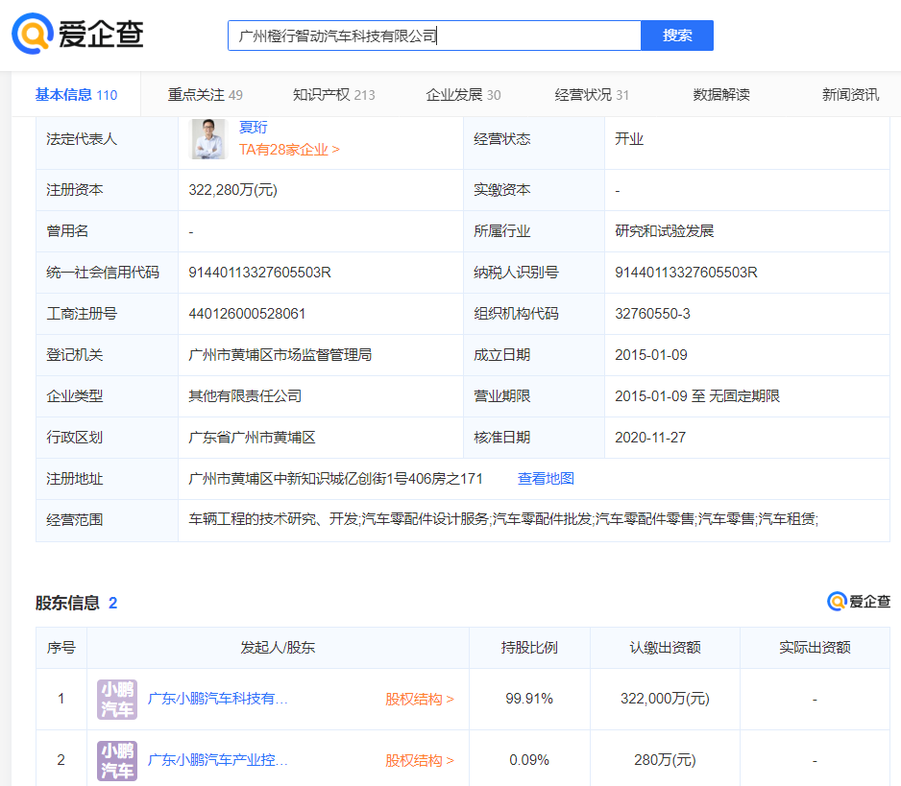The image size is (901, 786).
Task: Select business registration number 440126000528061
Action: coord(247,314)
